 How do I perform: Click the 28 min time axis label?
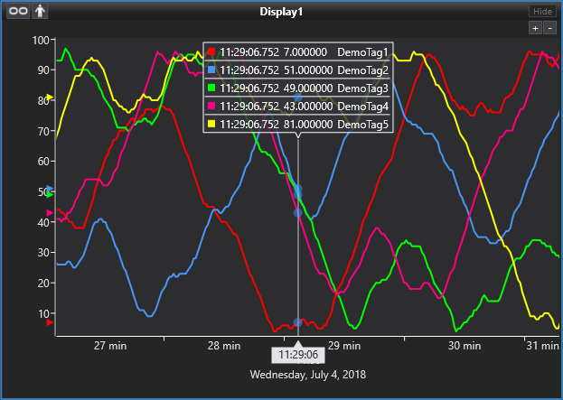(x=223, y=345)
